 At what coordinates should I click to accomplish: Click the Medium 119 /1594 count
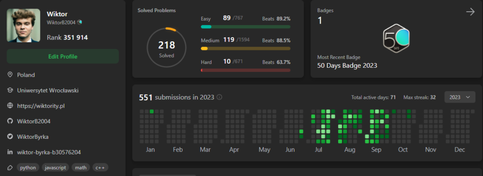236,40
